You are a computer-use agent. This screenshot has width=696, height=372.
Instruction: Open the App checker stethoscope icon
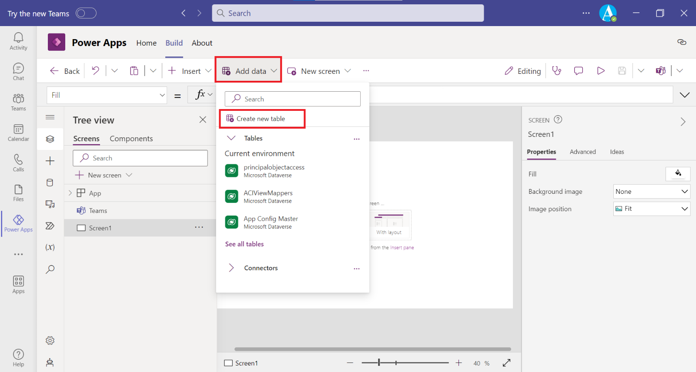tap(556, 71)
